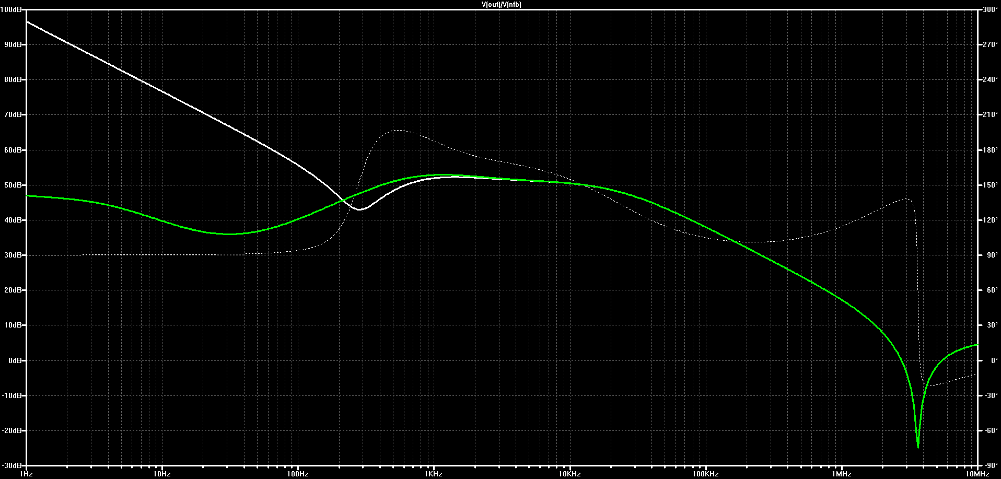Click the 10Hz frequency axis label

pyautogui.click(x=162, y=474)
